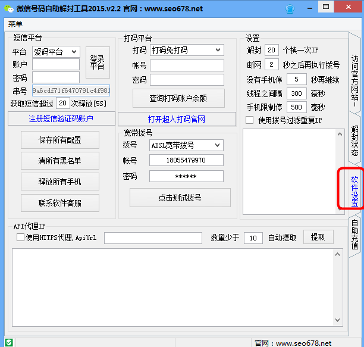Click the SMS platform 密码 input field

pos(56,77)
